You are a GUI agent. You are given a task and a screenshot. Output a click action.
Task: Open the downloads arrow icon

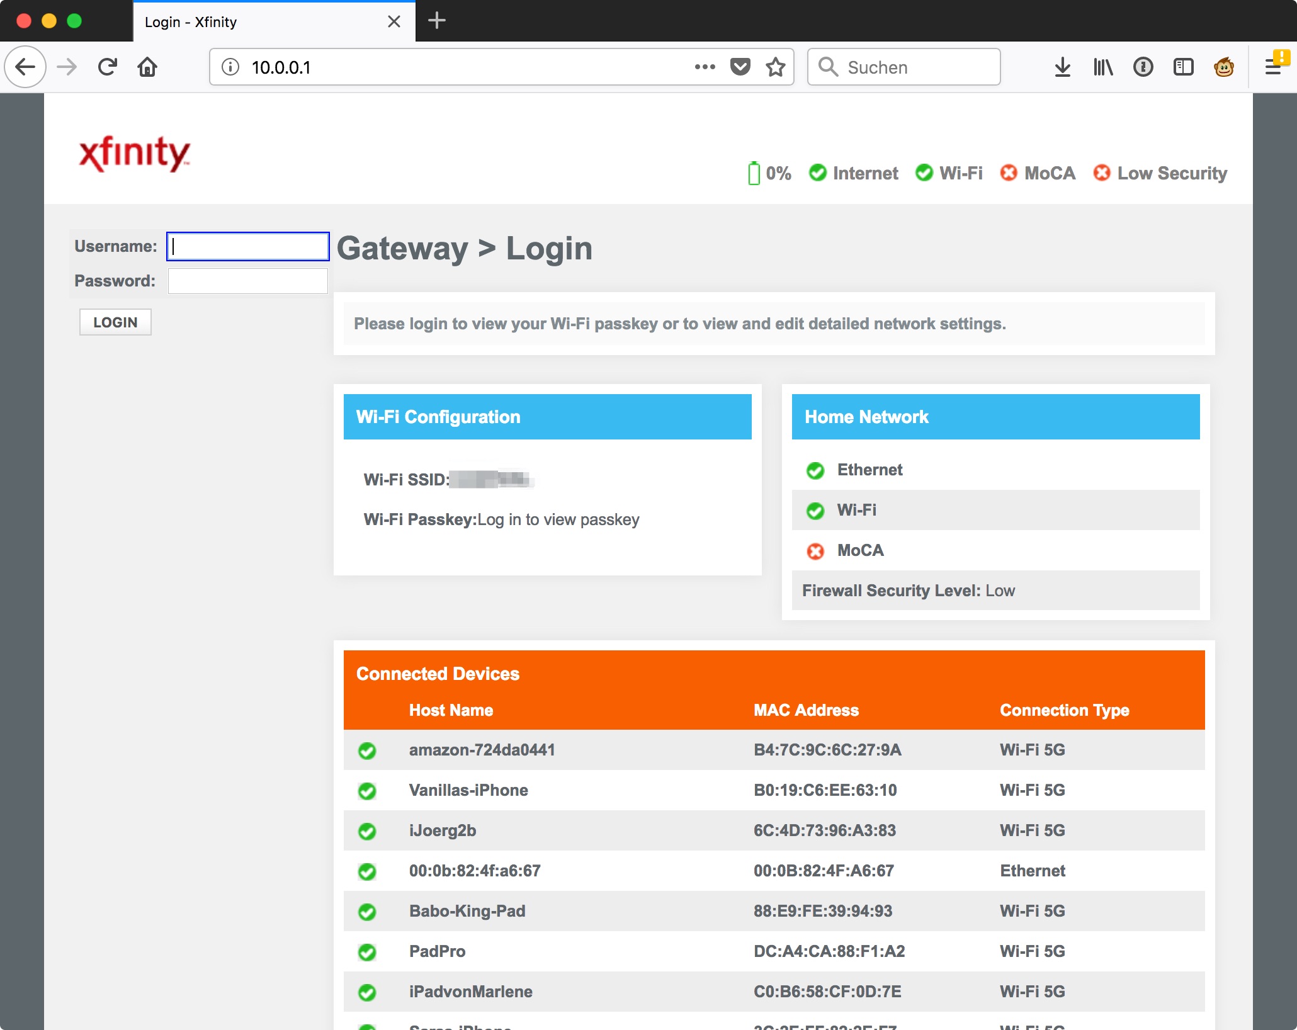[1063, 67]
